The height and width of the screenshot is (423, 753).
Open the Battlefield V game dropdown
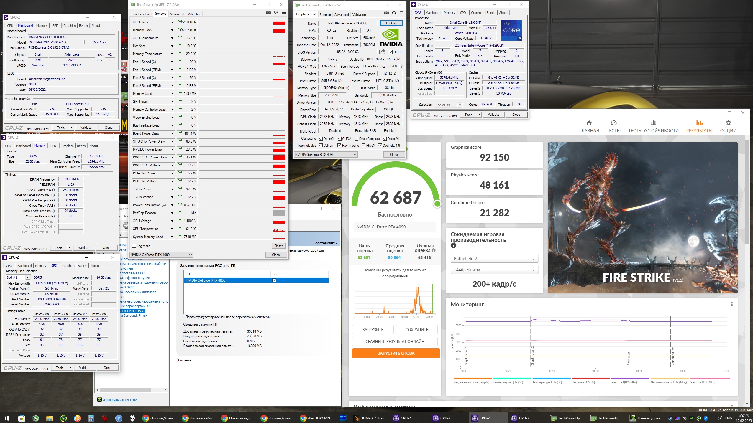pos(494,259)
